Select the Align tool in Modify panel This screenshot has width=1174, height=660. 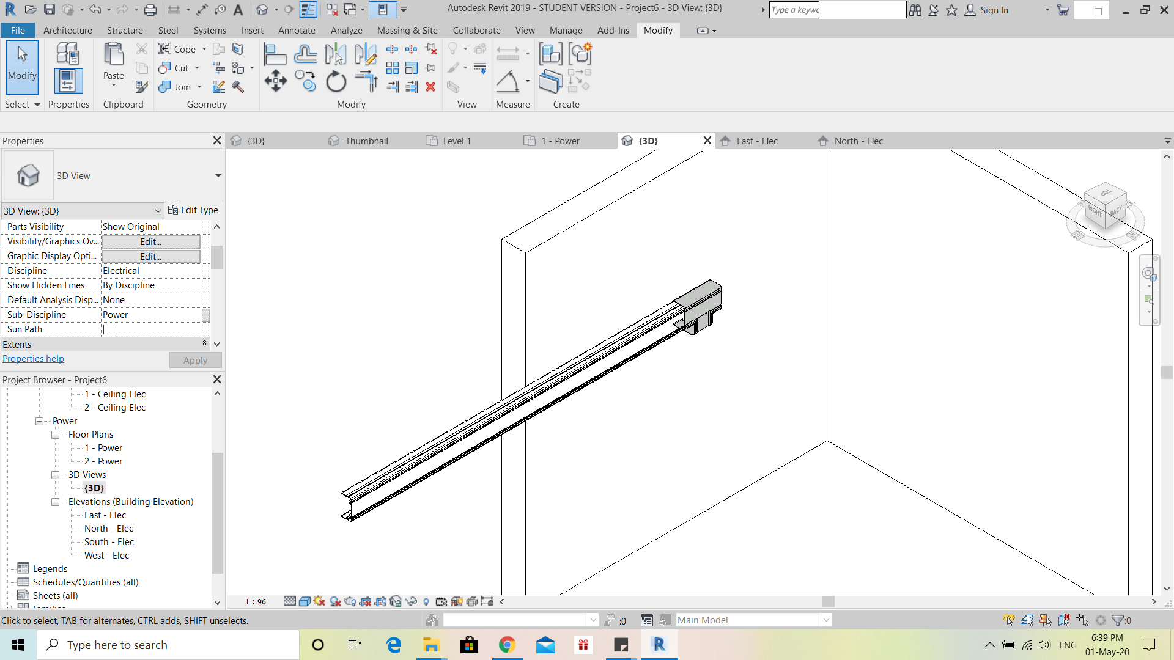[x=275, y=54]
